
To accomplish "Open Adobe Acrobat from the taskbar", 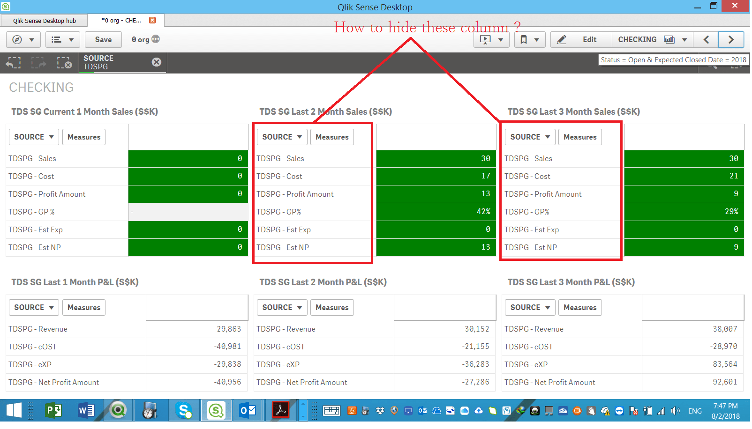I will click(x=281, y=411).
